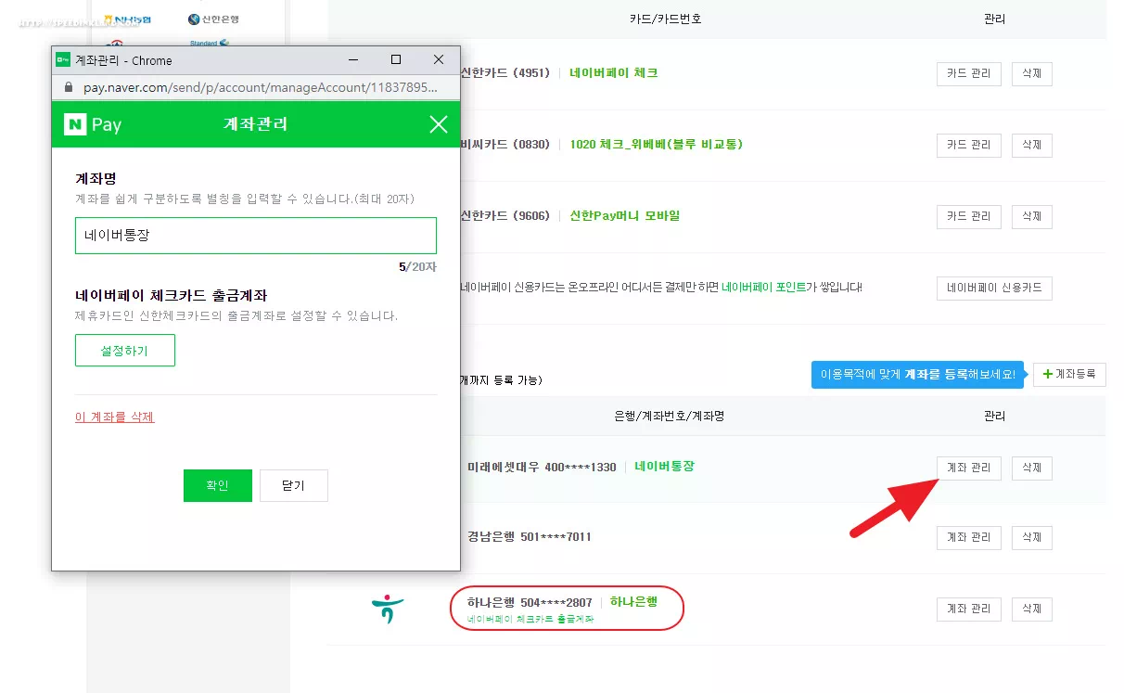Viewport: 1124px width, 693px height.
Task: Click the 1020 체크_위베베(블루 비교통) card name
Action: point(657,144)
